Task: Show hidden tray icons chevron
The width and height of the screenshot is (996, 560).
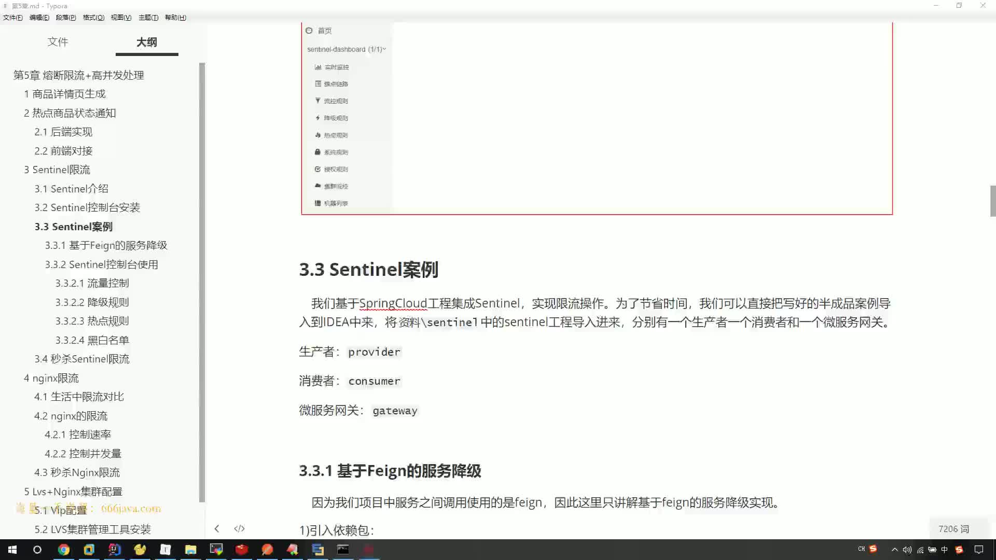Action: pos(895,550)
